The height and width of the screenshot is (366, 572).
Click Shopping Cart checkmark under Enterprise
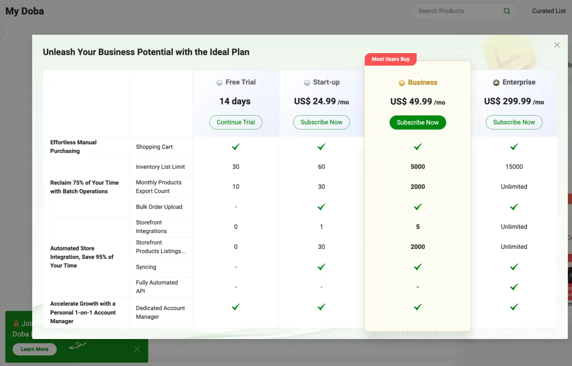click(x=514, y=147)
